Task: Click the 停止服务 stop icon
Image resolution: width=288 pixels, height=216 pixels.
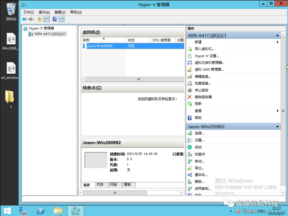Action: tap(190, 90)
